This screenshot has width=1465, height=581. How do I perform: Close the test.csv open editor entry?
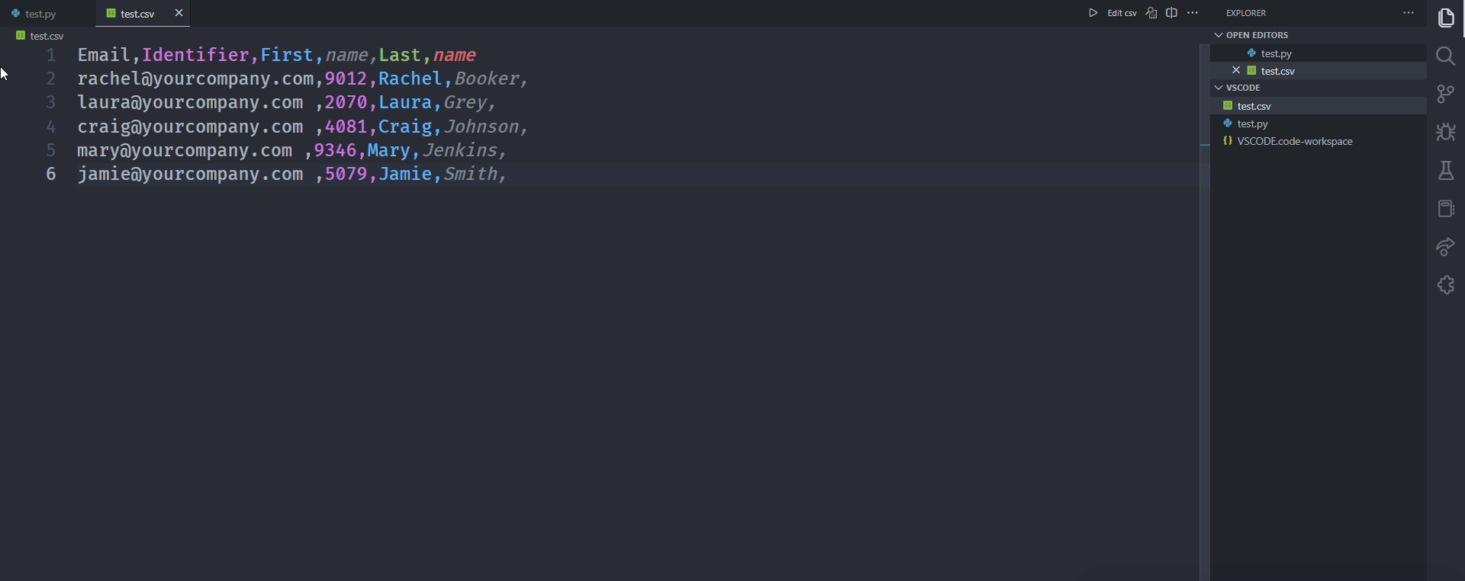(1236, 70)
